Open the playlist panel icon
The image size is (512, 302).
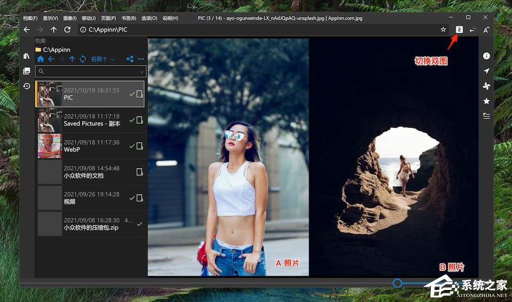(486, 116)
